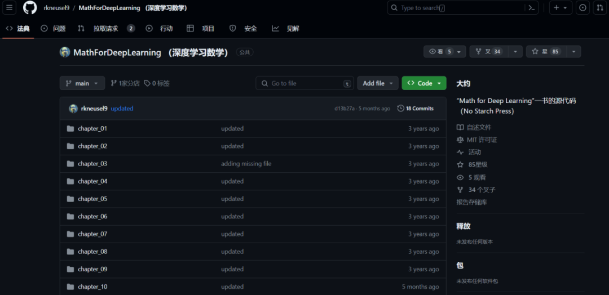The height and width of the screenshot is (295, 609).
Task: Click the pulse icon for 活动
Action: [x=460, y=153]
